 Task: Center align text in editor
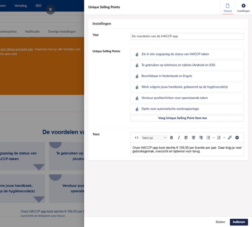click(x=193, y=138)
